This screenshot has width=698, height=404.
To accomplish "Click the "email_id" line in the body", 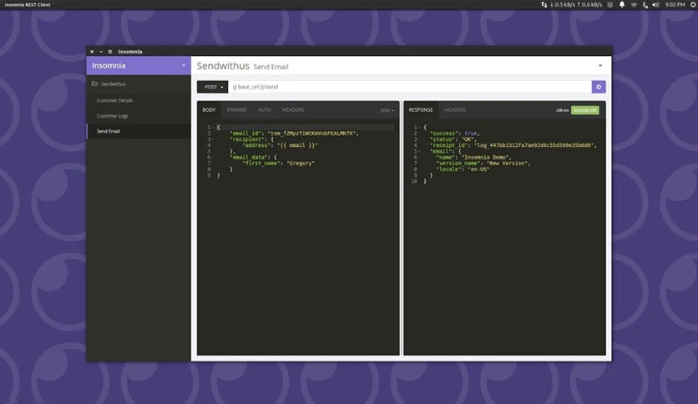I will click(294, 133).
